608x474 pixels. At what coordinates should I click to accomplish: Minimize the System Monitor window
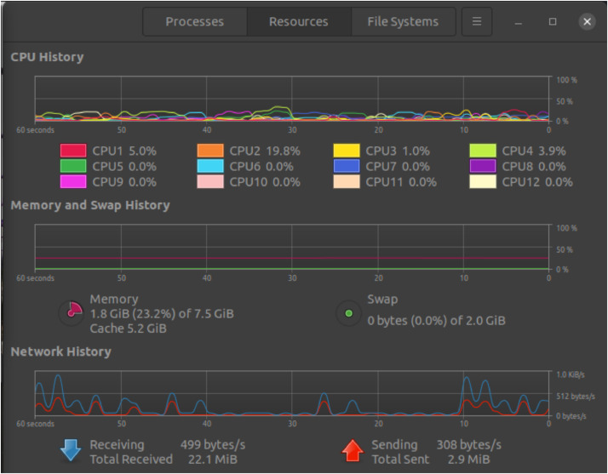[518, 22]
